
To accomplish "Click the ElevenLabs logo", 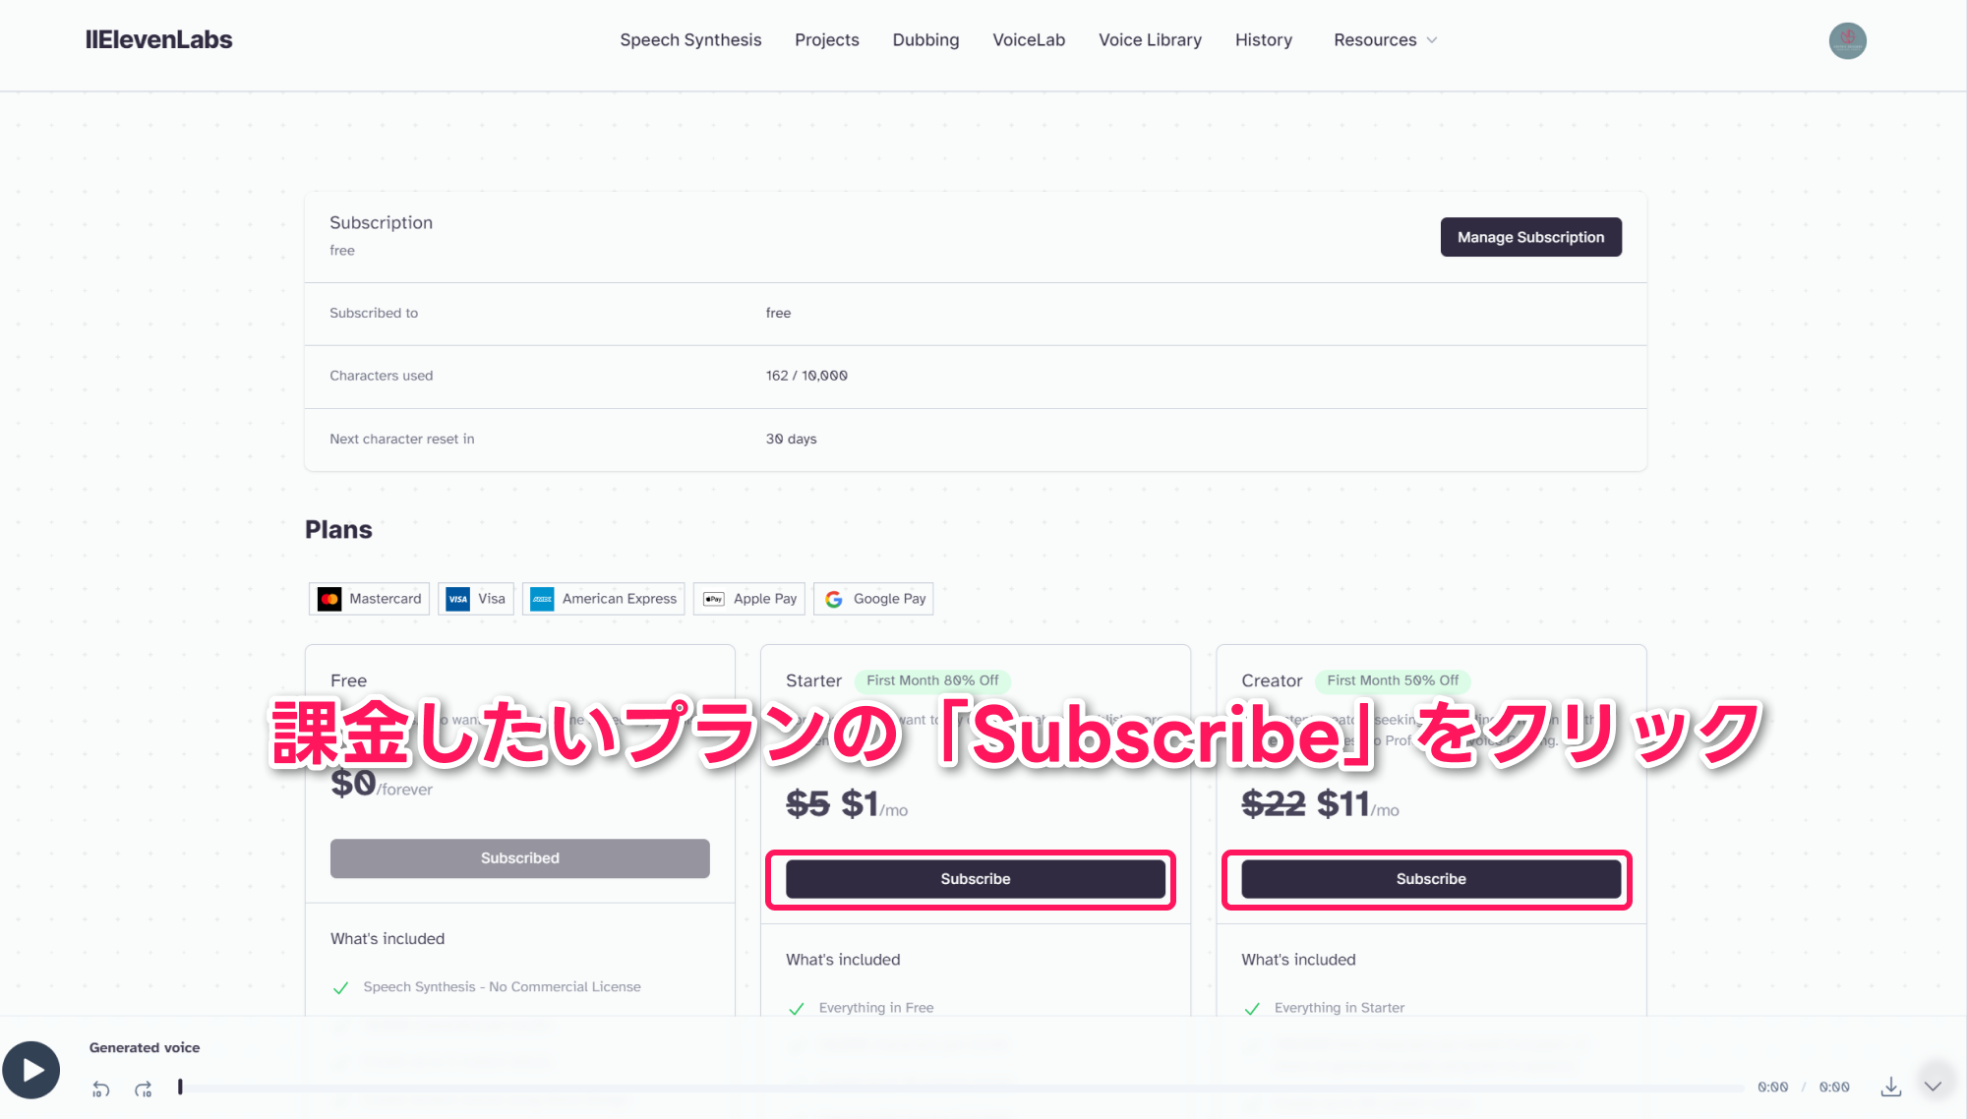I will coord(158,40).
